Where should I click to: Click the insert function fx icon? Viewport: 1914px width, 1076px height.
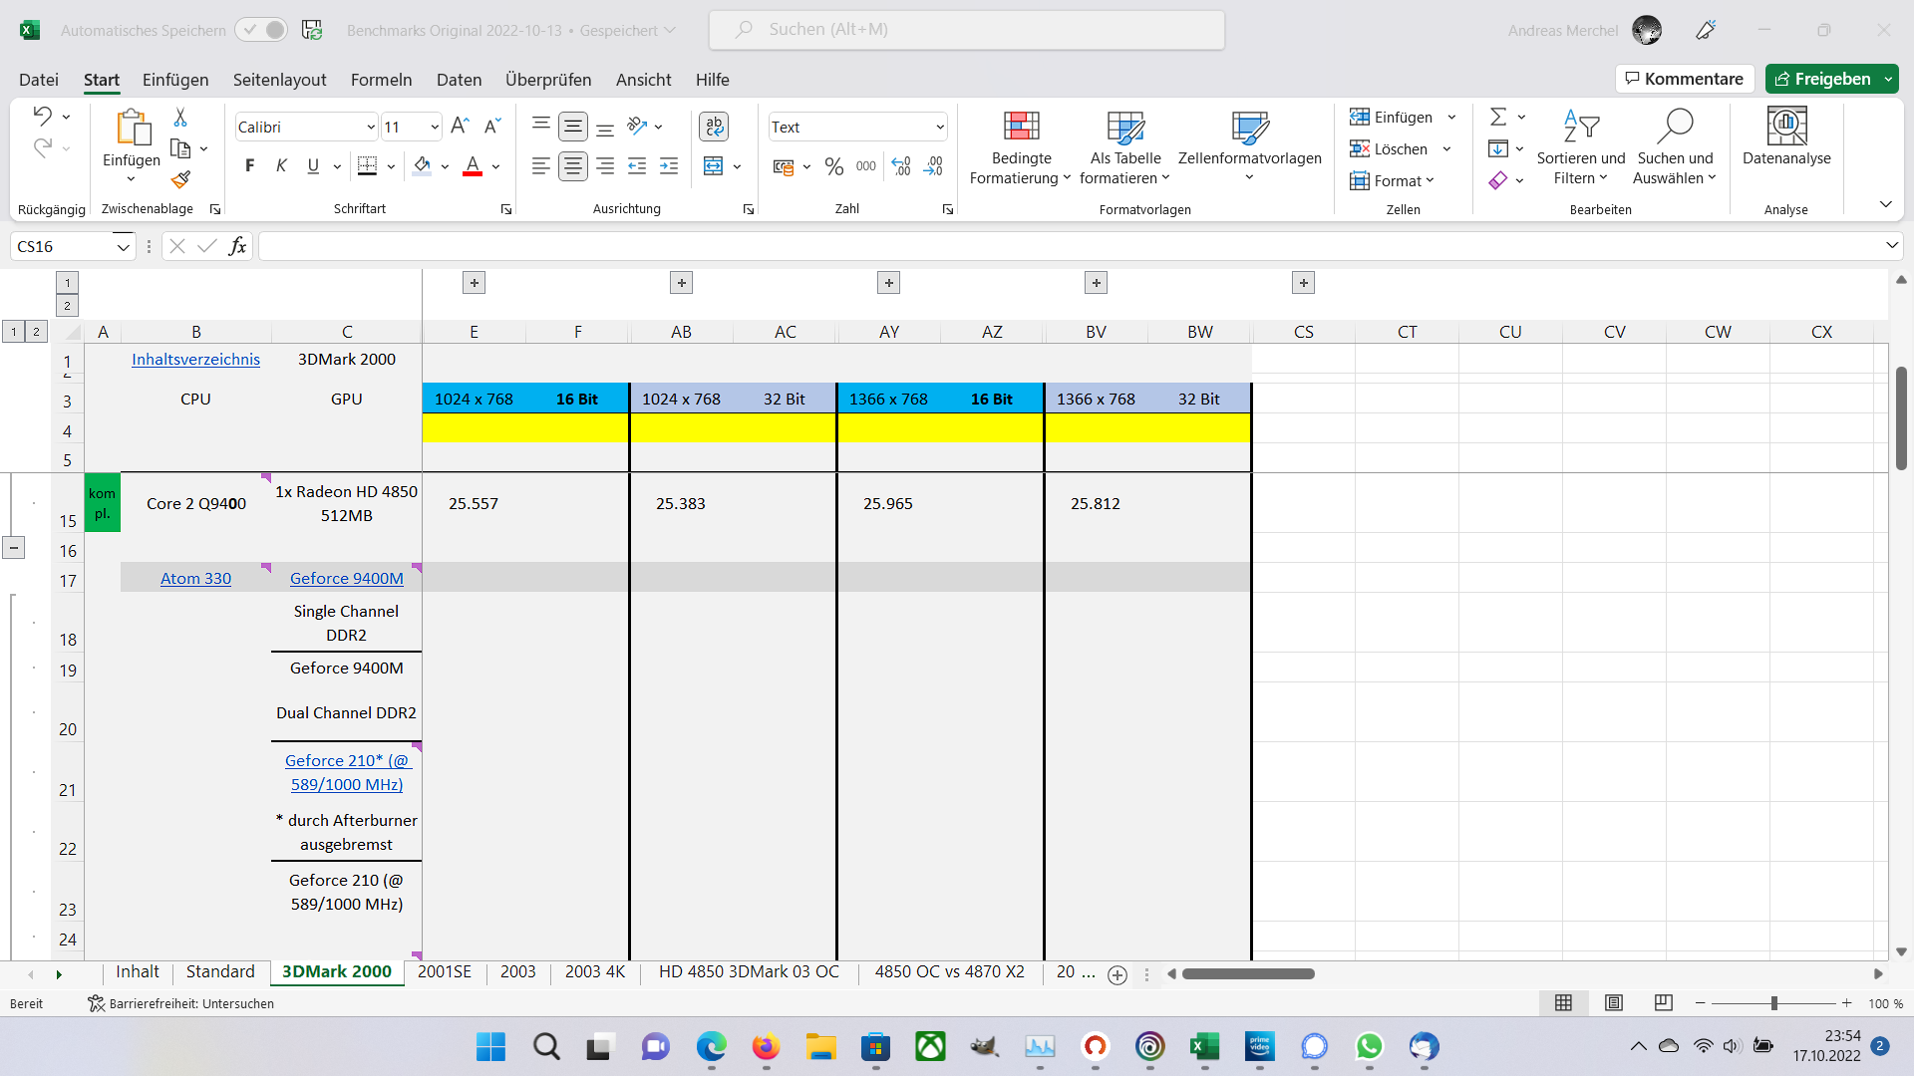click(237, 246)
